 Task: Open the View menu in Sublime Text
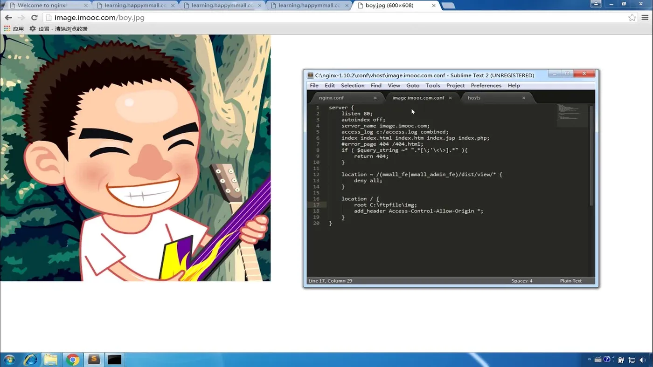tap(394, 86)
